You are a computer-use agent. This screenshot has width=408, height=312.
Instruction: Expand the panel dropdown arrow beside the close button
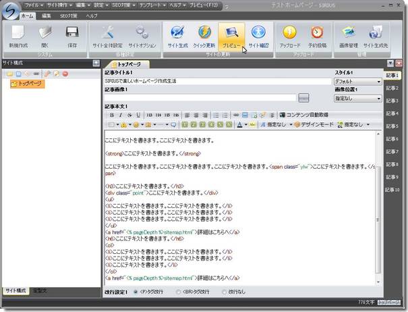coord(390,63)
